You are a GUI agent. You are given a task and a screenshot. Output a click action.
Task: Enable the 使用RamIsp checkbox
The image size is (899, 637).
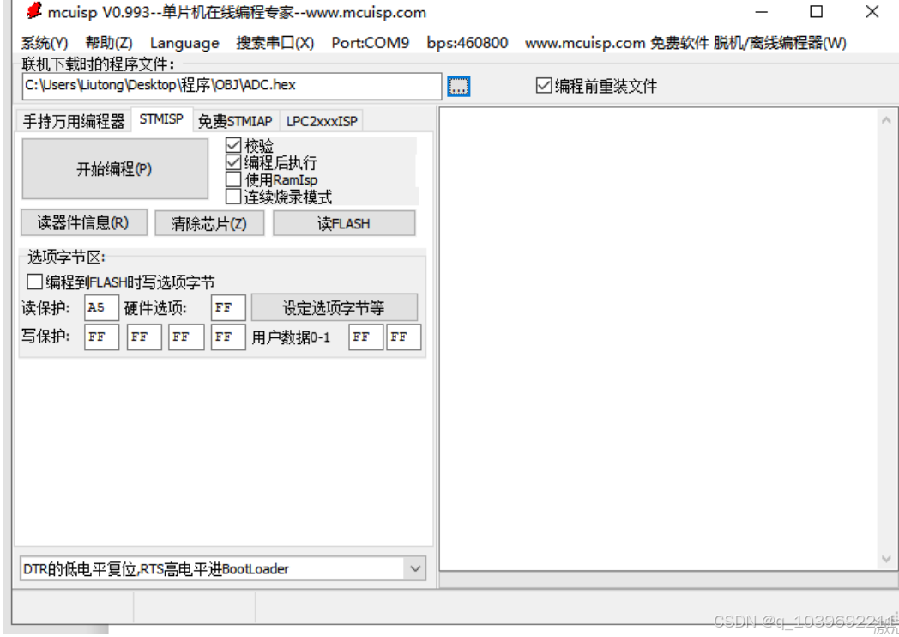point(232,179)
